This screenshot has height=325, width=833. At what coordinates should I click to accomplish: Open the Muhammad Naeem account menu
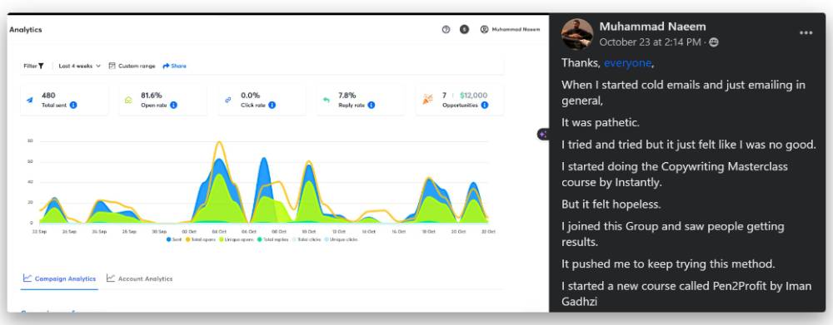[x=510, y=30]
